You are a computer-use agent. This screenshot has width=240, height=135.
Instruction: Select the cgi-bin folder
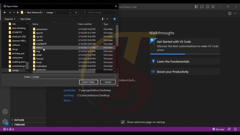pos(39,36)
